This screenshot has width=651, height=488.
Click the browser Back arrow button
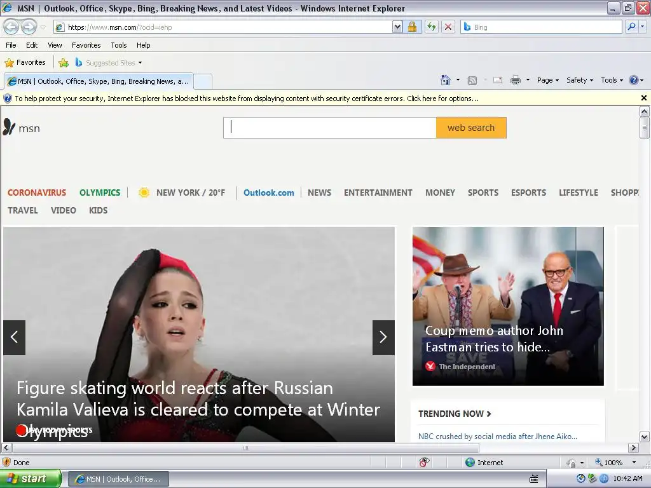[x=11, y=27]
